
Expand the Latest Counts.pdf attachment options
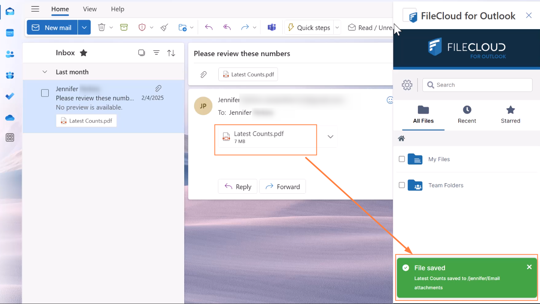point(330,136)
